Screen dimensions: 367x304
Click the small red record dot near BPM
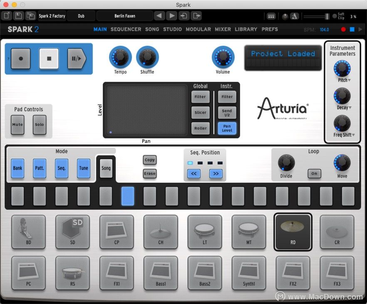pos(343,29)
